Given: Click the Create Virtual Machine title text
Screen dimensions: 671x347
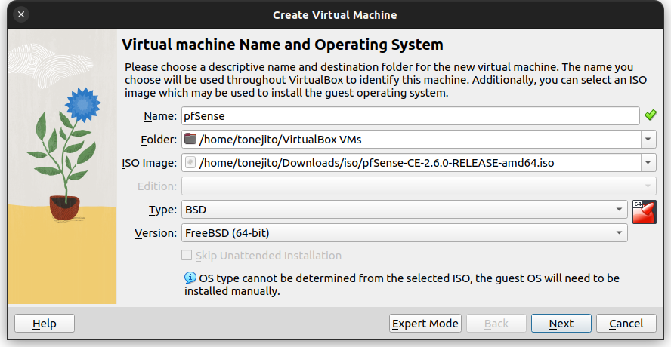Looking at the screenshot, I should 335,15.
